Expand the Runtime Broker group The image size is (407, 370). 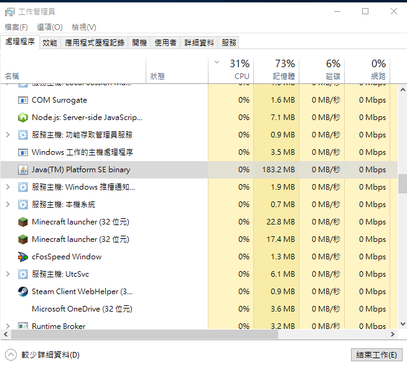click(8, 326)
